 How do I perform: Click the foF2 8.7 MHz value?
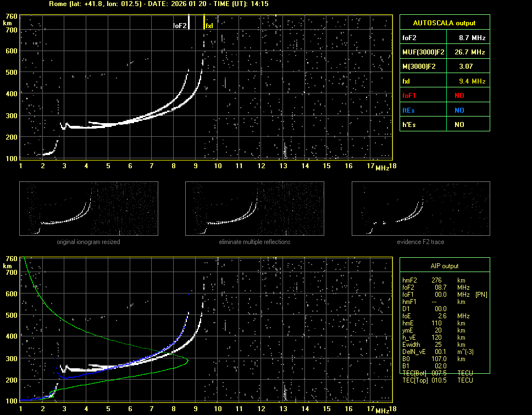point(472,38)
